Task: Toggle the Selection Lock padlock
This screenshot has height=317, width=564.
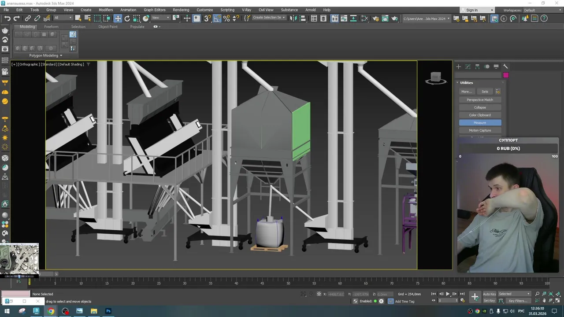Action: pos(312,294)
